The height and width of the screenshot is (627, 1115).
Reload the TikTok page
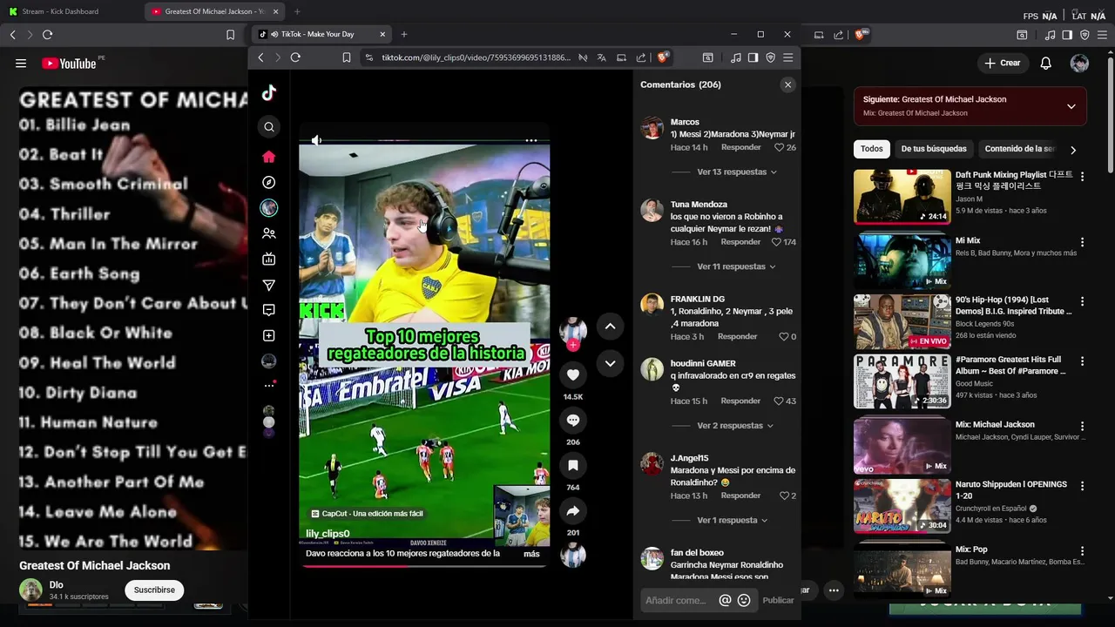pos(295,57)
